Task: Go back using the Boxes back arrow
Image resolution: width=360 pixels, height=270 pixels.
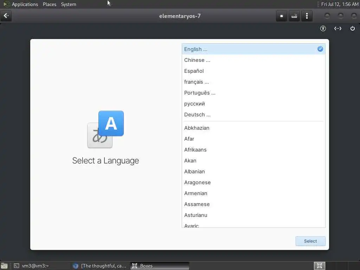Action: click(6, 16)
